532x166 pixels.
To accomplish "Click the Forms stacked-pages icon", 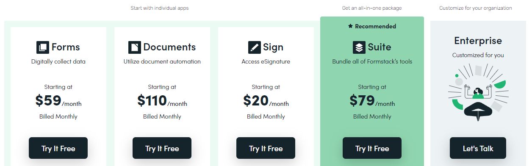I will coord(43,47).
